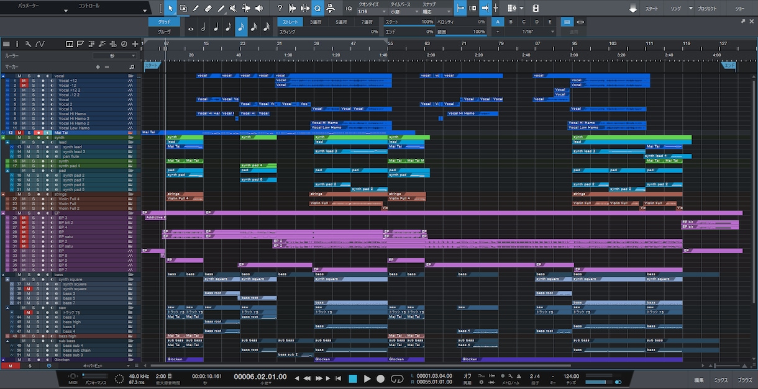758x389 pixels.
Task: Toggle the IQ input quantize button
Action: [349, 8]
